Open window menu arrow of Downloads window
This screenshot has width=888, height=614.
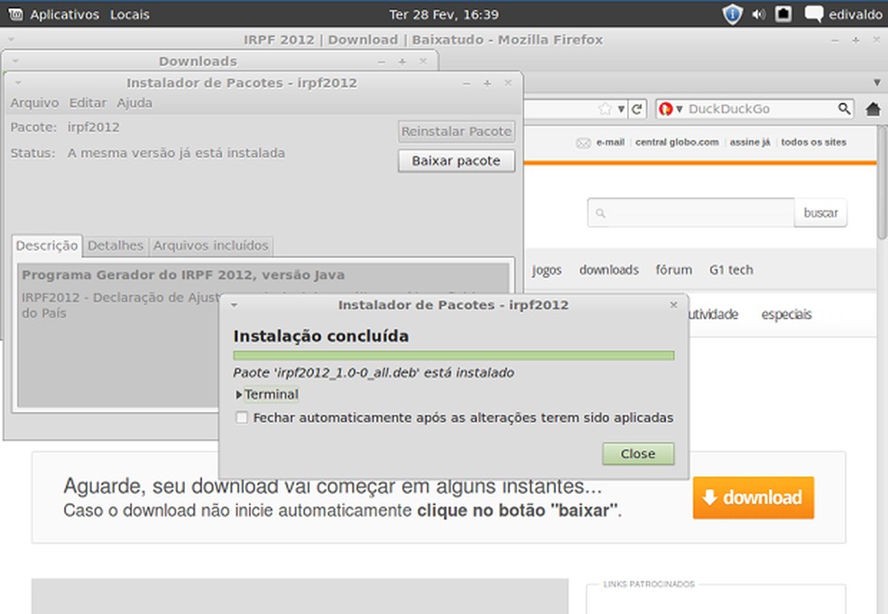(15, 61)
